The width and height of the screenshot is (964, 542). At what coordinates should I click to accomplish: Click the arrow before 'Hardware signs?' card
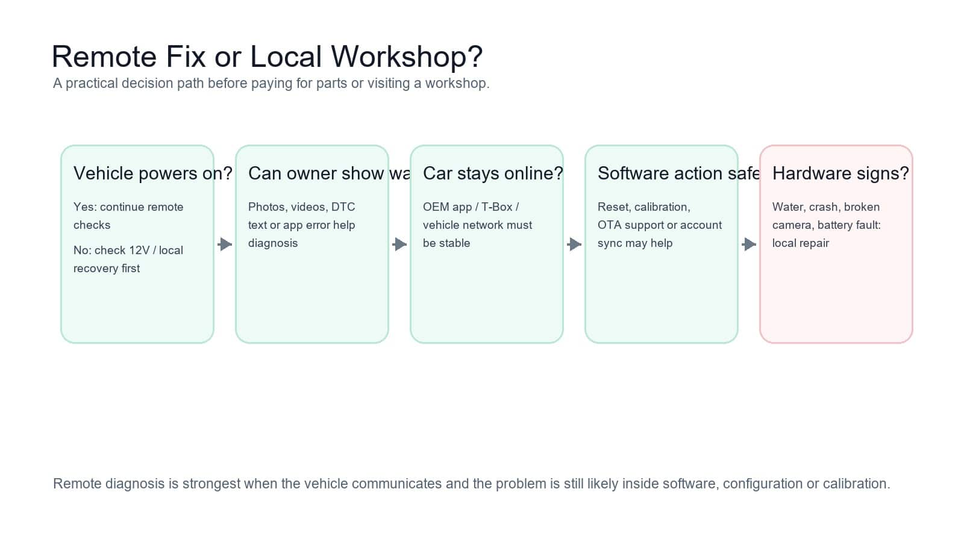749,244
